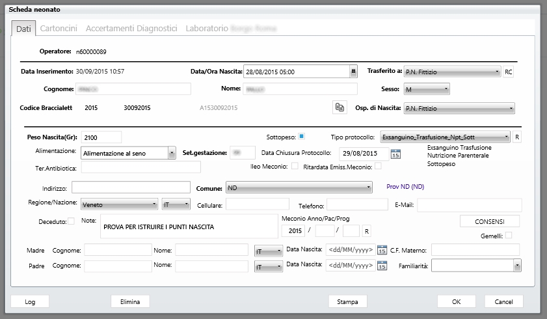Enable the Ileo Meconio checkbox

pos(295,166)
